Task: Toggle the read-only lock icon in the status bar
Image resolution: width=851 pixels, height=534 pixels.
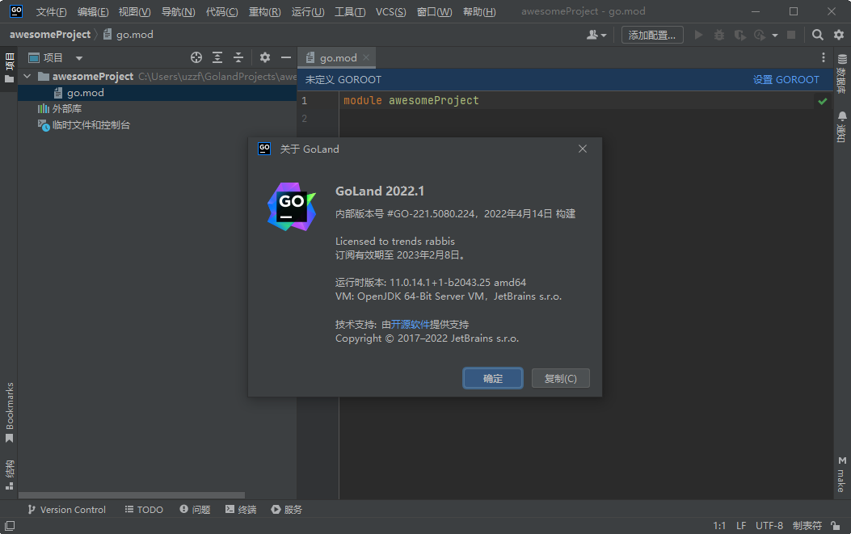Action: [x=836, y=525]
